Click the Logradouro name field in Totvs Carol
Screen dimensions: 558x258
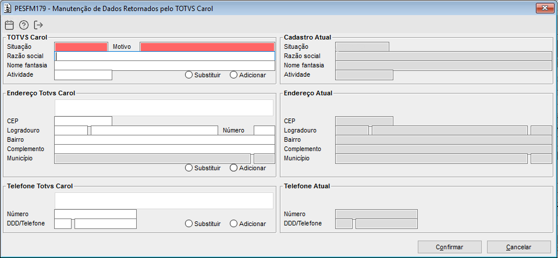click(154, 130)
